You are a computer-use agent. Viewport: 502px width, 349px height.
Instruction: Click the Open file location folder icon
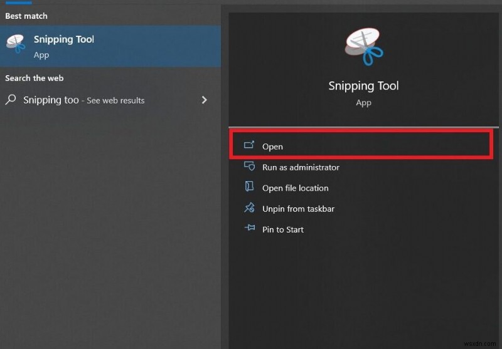tap(249, 186)
